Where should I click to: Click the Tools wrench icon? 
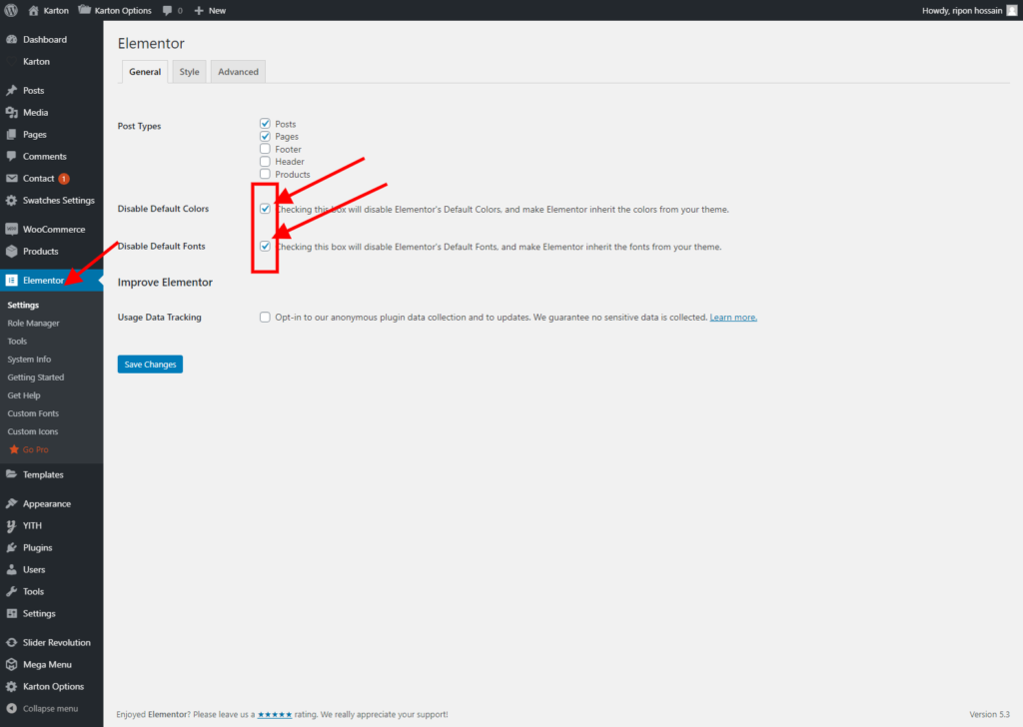pyautogui.click(x=11, y=591)
